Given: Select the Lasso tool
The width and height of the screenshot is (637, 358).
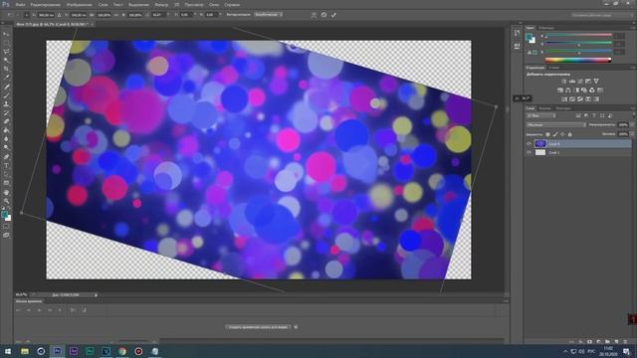Looking at the screenshot, I should pos(6,52).
